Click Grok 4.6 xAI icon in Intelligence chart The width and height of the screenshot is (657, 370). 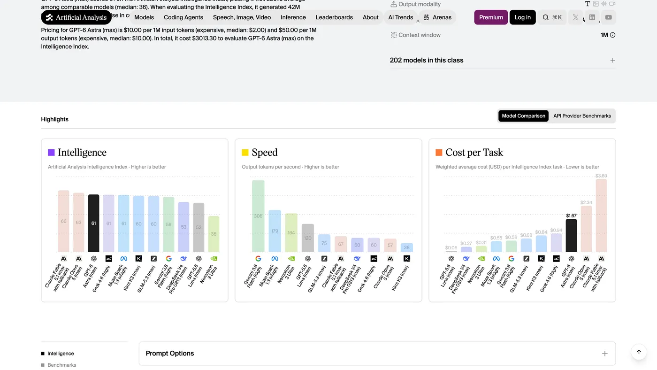(x=109, y=259)
